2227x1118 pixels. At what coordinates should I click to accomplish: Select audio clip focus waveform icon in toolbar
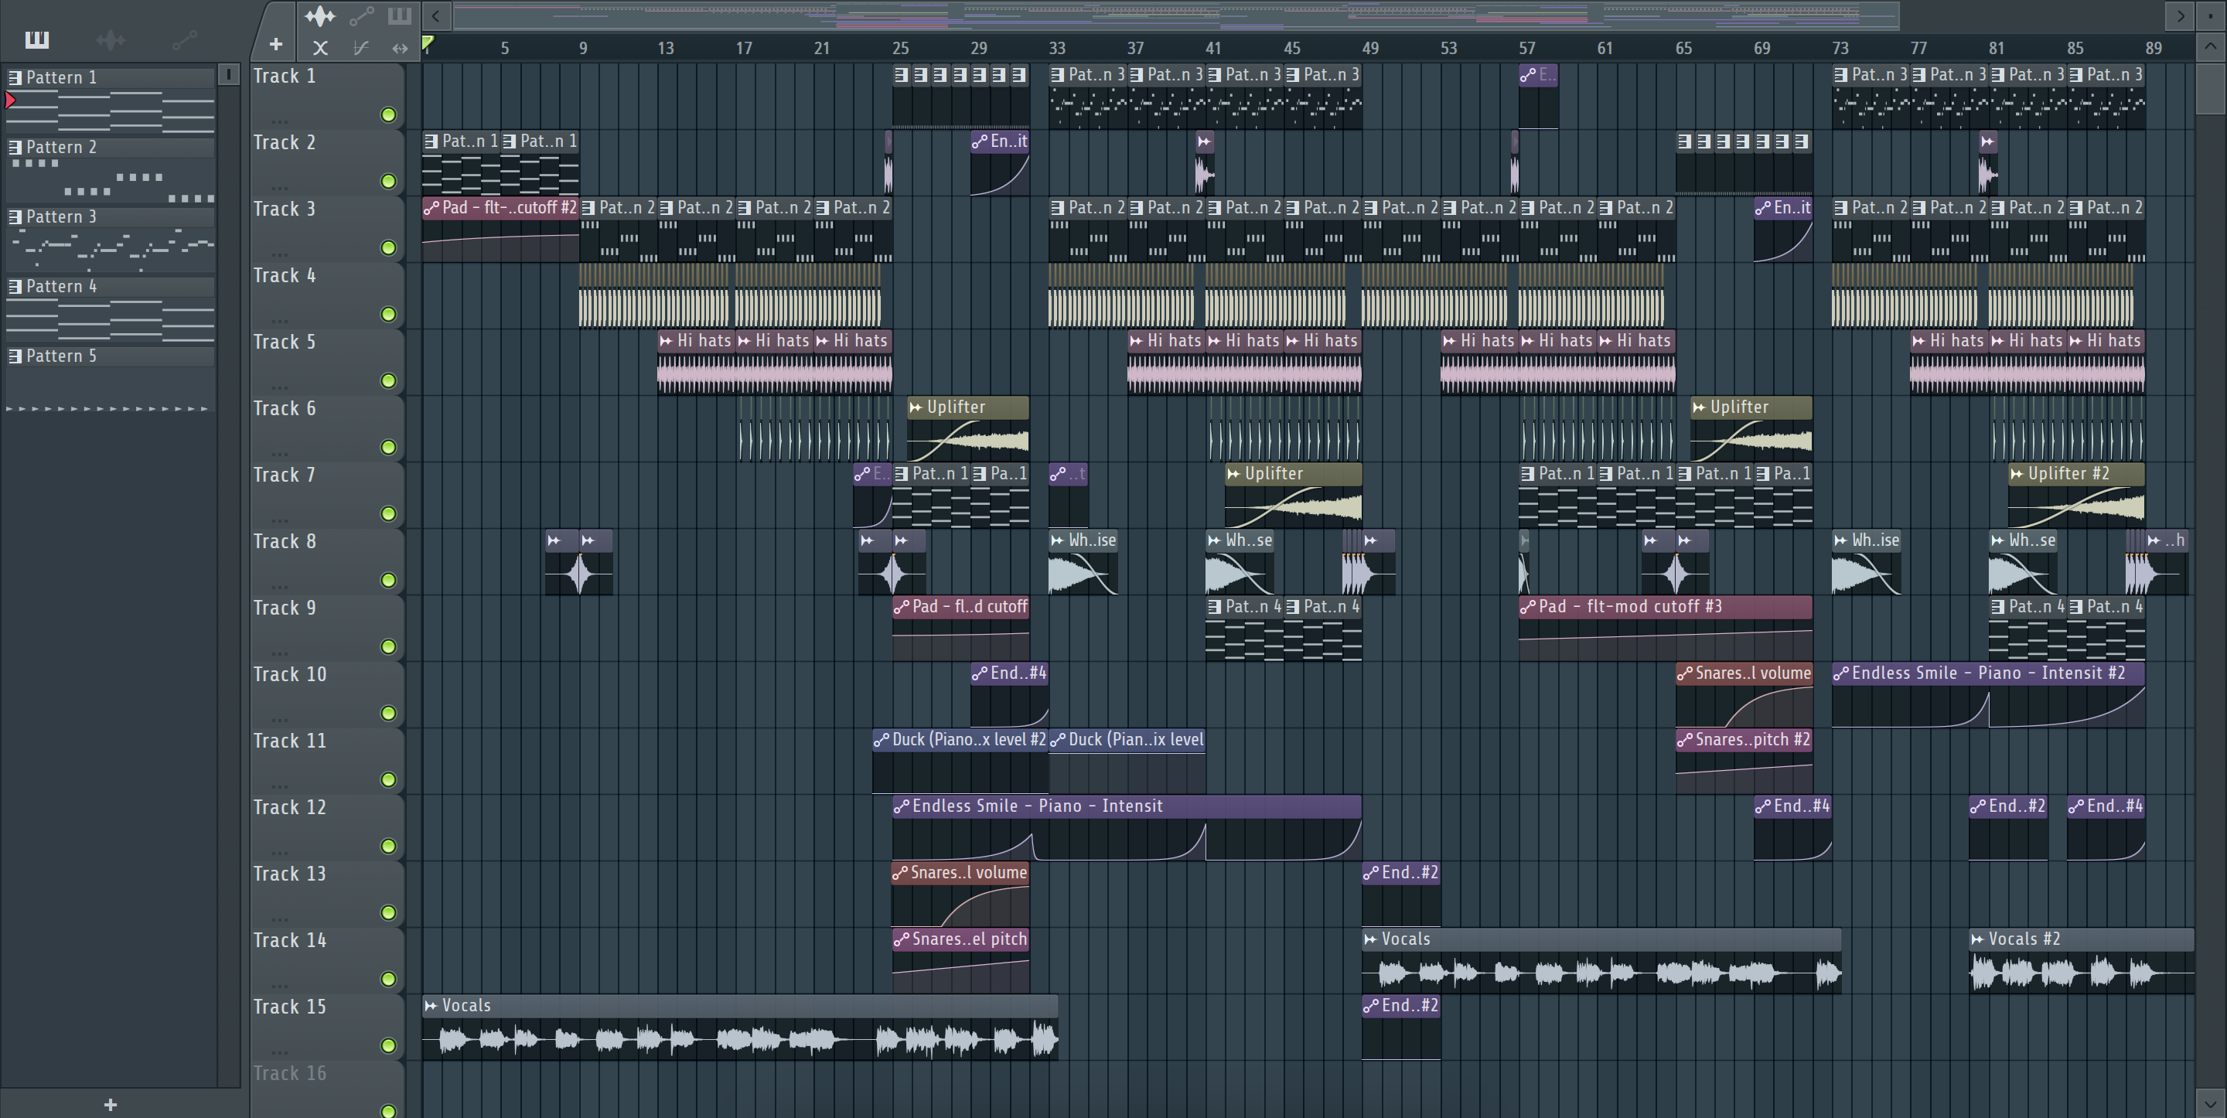(320, 15)
